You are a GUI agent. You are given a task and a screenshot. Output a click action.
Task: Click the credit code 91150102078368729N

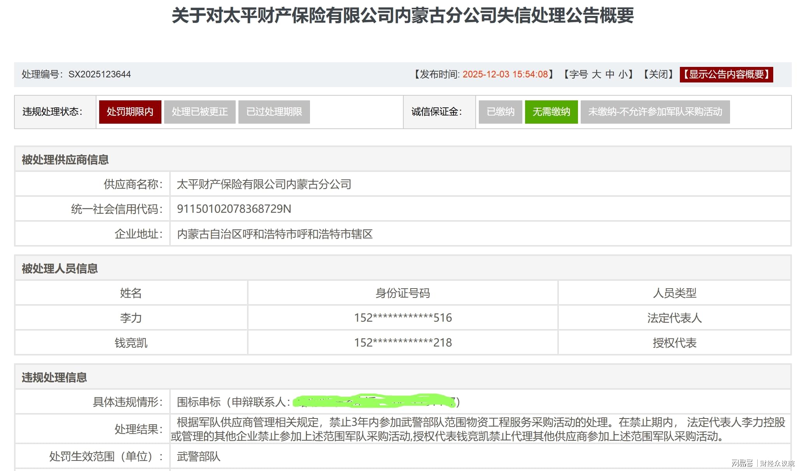click(234, 209)
